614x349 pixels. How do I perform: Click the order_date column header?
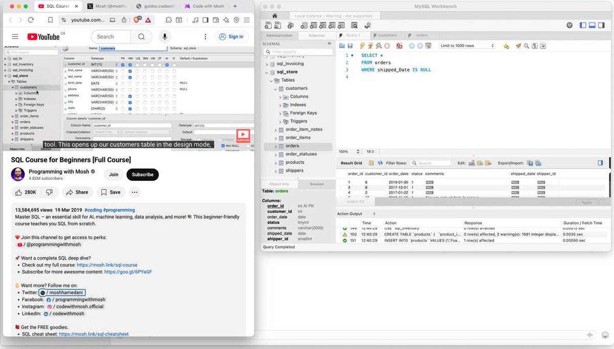pos(398,174)
